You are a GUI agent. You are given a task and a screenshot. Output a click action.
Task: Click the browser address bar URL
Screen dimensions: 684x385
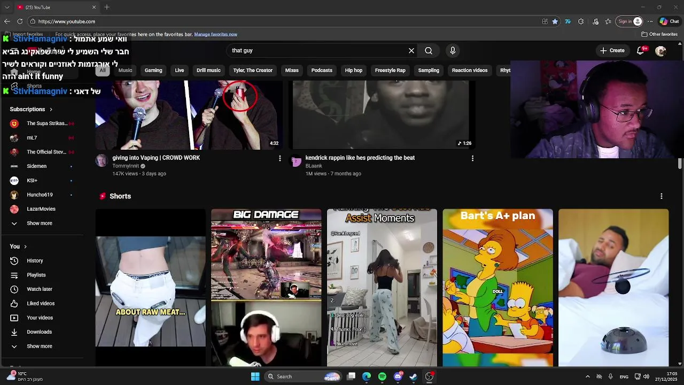point(67,21)
